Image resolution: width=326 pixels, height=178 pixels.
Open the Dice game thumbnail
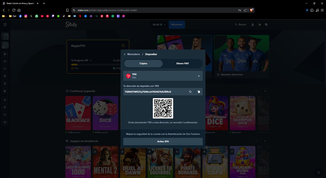click(x=105, y=113)
